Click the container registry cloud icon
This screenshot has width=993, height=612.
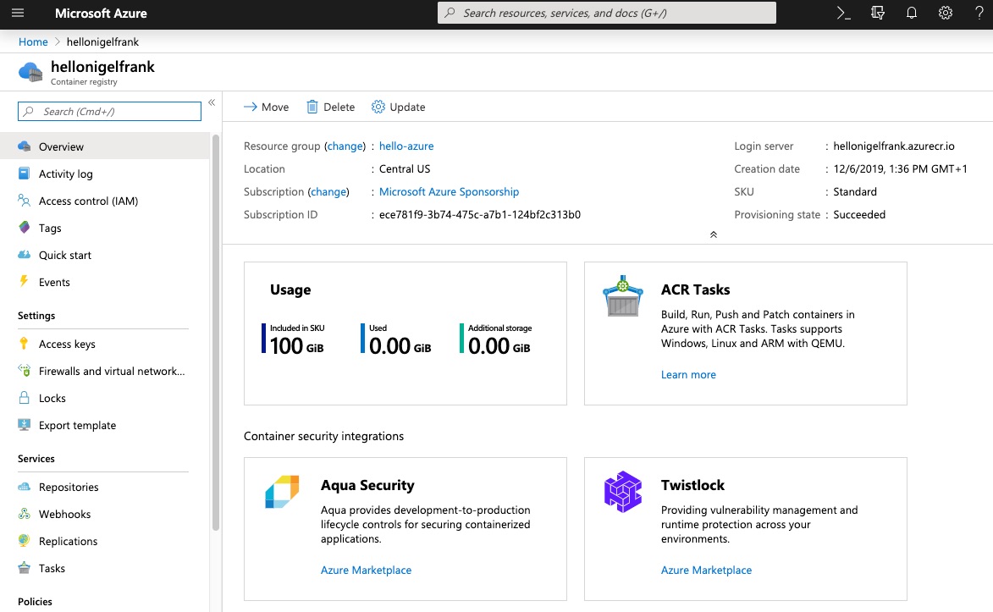click(30, 72)
